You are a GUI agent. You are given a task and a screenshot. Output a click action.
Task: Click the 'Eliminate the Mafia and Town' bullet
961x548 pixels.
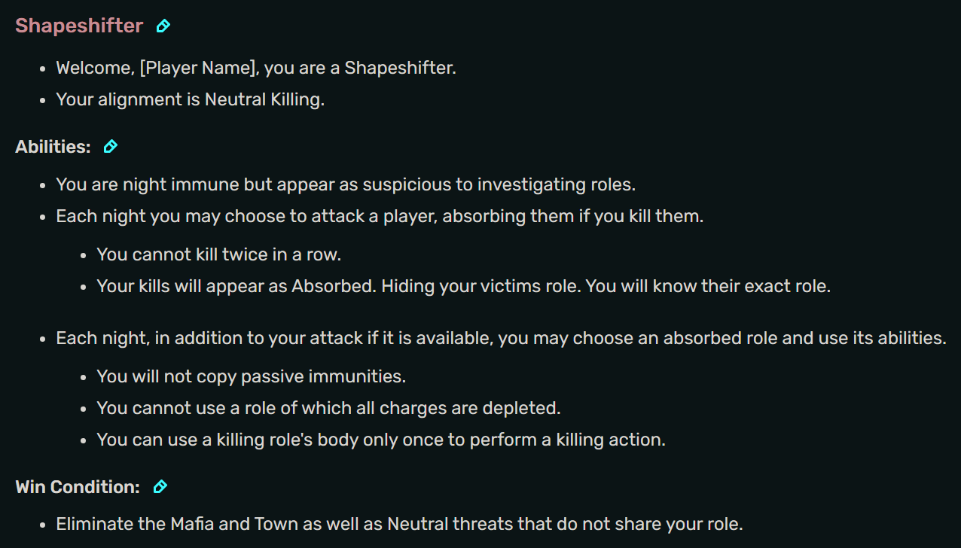point(399,524)
